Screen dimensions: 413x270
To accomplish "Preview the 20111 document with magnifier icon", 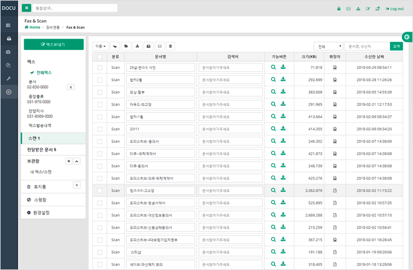I will pos(273,129).
